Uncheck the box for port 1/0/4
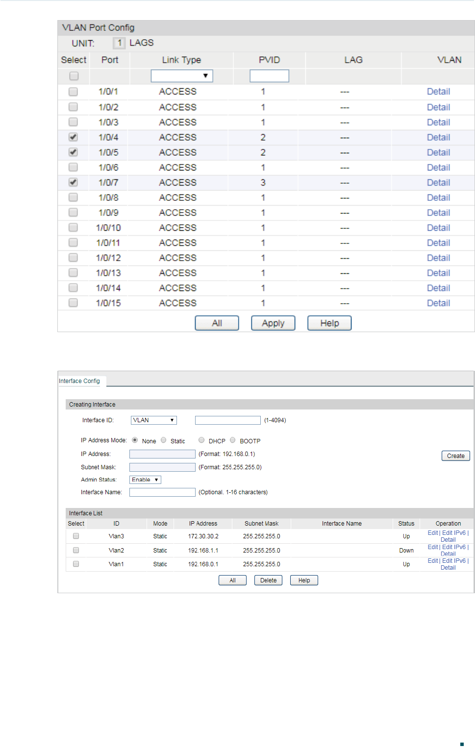The image size is (475, 747). [73, 137]
